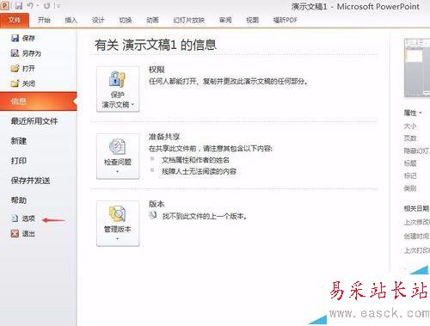This screenshot has height=326, width=430.
Task: Click the 保存 floppy disk icon in sidebar
Action: click(15, 38)
